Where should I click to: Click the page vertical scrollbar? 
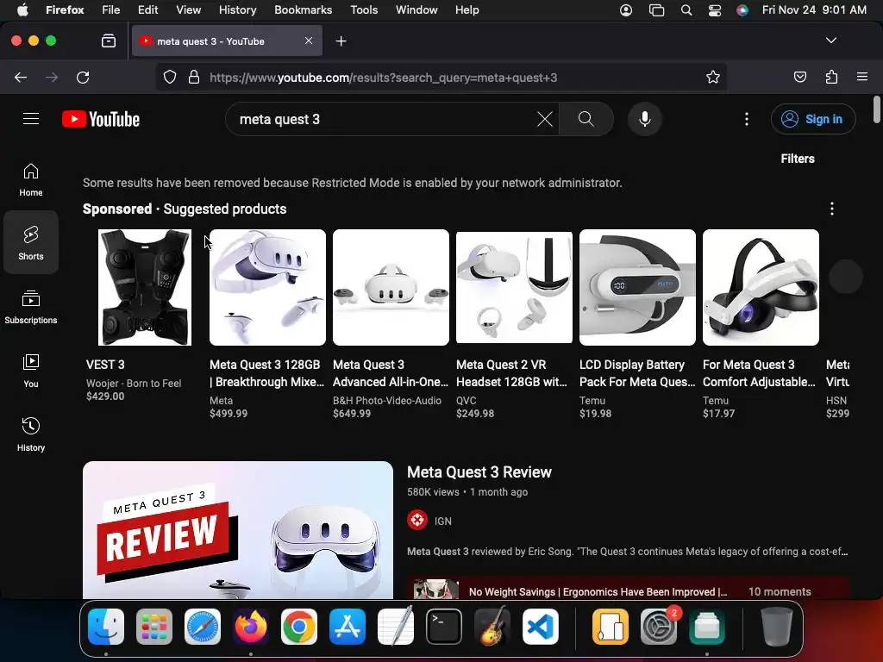876,109
